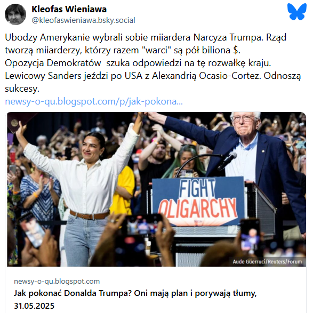The height and width of the screenshot is (313, 313).
Task: Open the @kleofaswieniawa.bsky.social handle
Action: click(83, 20)
